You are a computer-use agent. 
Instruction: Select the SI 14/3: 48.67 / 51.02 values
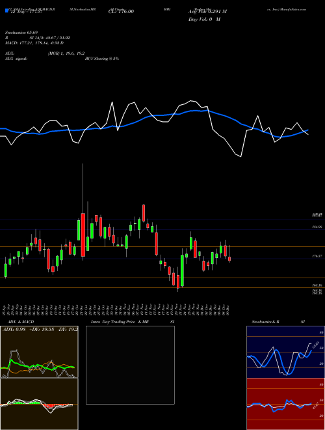[50, 38]
